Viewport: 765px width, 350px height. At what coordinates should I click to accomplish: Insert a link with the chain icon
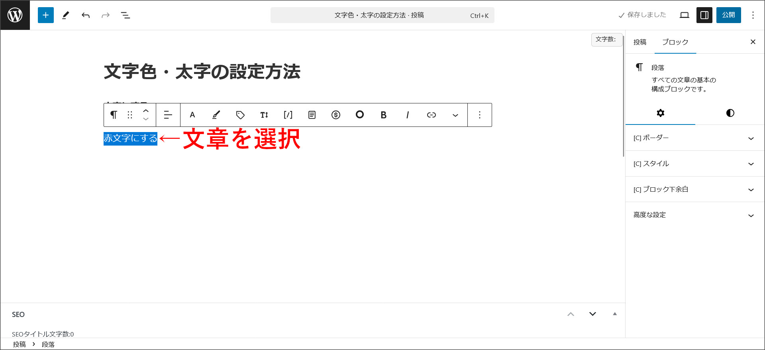[x=432, y=115]
